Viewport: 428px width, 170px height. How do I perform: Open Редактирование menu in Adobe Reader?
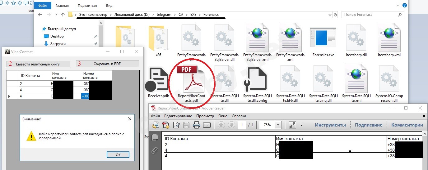pyautogui.click(x=178, y=116)
